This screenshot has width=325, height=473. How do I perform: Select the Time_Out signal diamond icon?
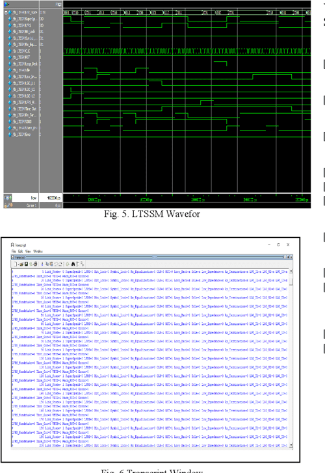(x=10, y=109)
